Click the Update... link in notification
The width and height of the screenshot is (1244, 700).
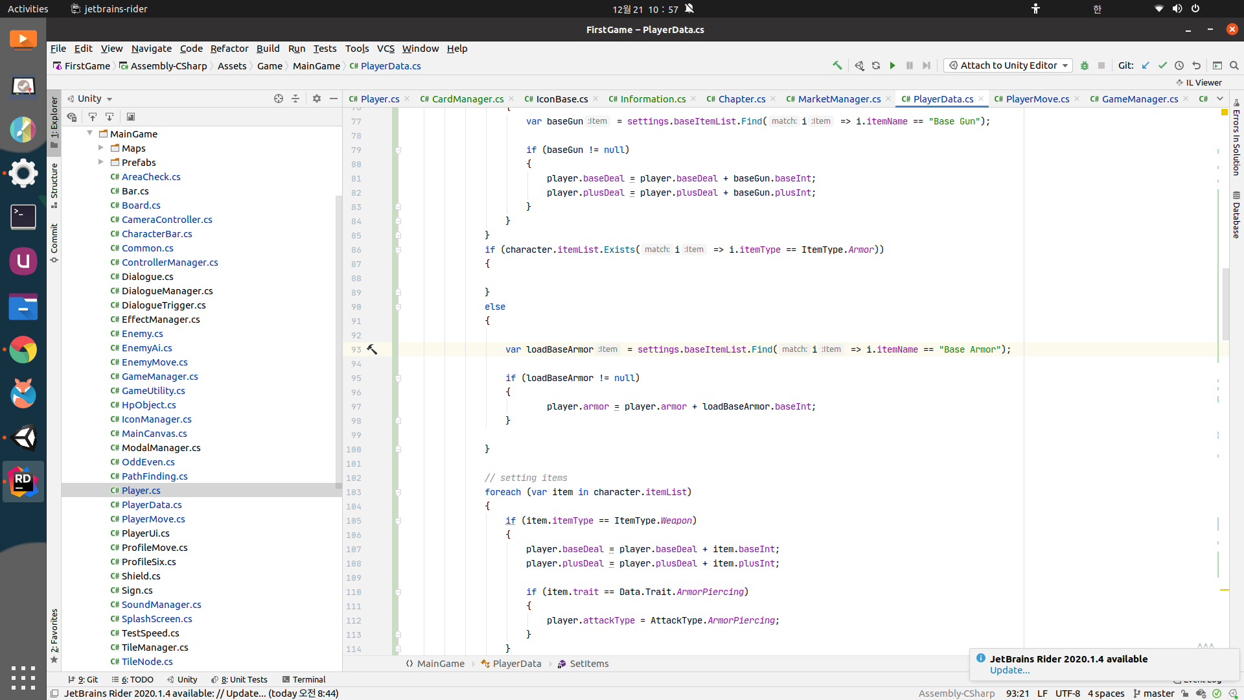coord(1009,670)
